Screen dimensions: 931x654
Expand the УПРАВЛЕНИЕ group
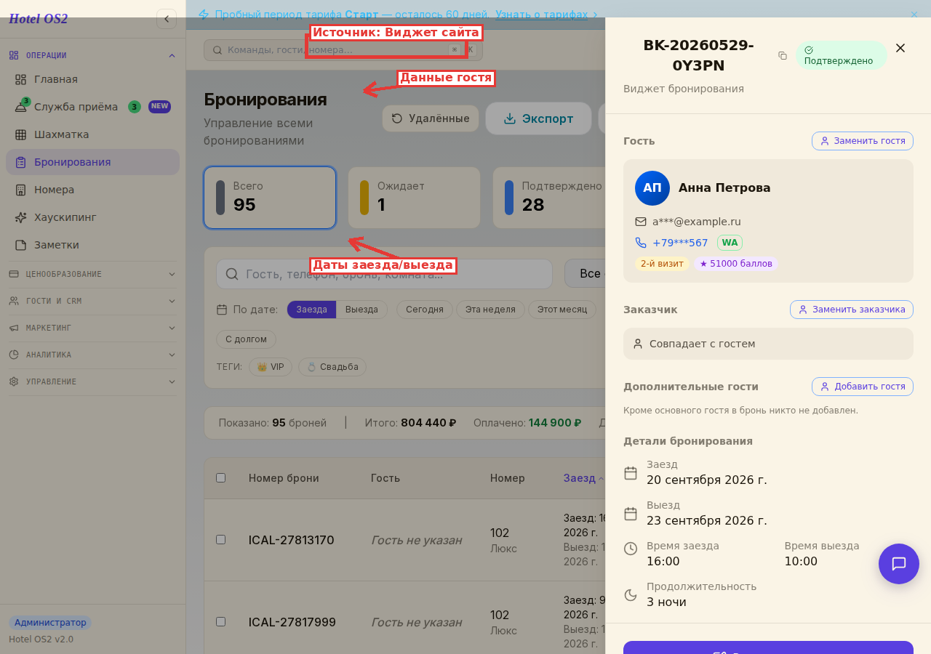(x=92, y=381)
